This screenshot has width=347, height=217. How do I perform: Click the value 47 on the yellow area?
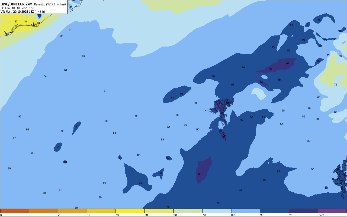tap(16, 22)
